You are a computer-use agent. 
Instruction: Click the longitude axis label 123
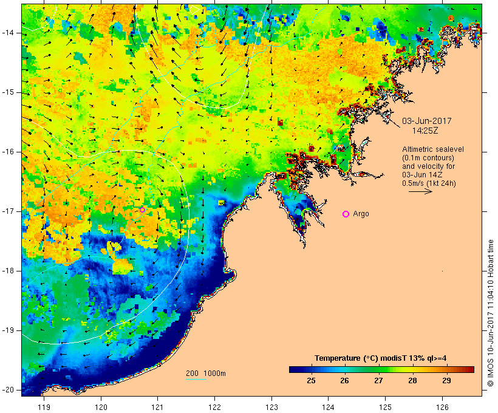coord(271,408)
